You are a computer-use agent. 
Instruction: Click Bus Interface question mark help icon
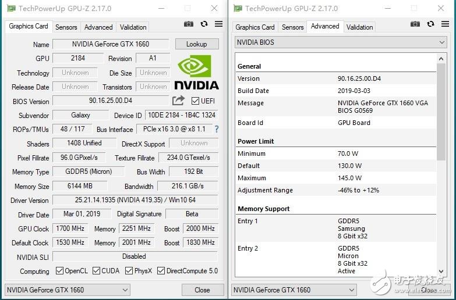coord(217,129)
